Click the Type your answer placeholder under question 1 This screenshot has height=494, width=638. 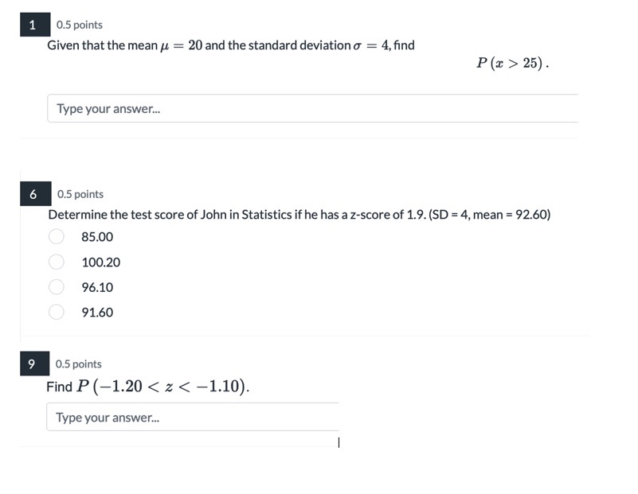click(98, 108)
